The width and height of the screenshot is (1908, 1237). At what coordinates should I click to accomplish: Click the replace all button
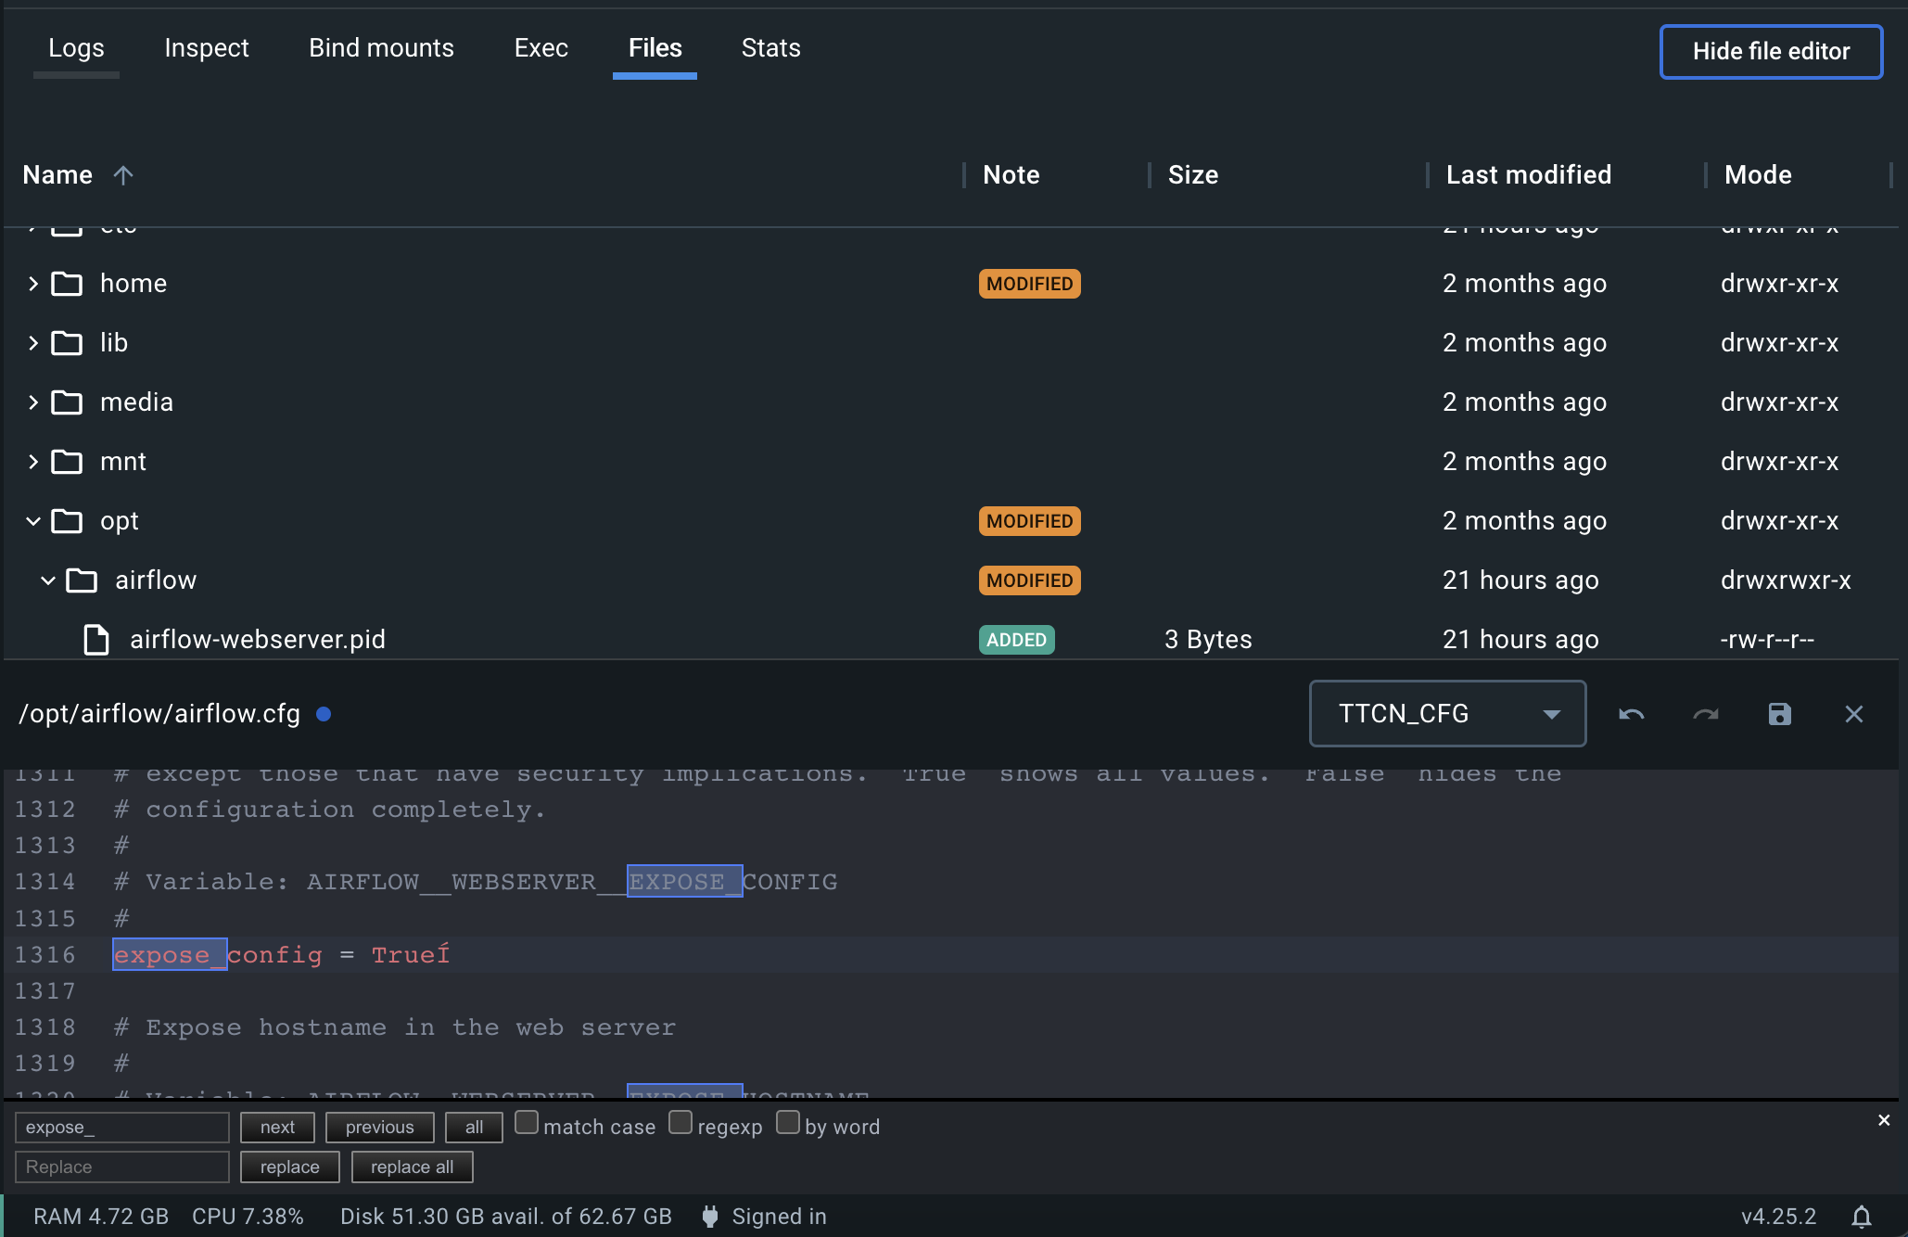tap(412, 1167)
